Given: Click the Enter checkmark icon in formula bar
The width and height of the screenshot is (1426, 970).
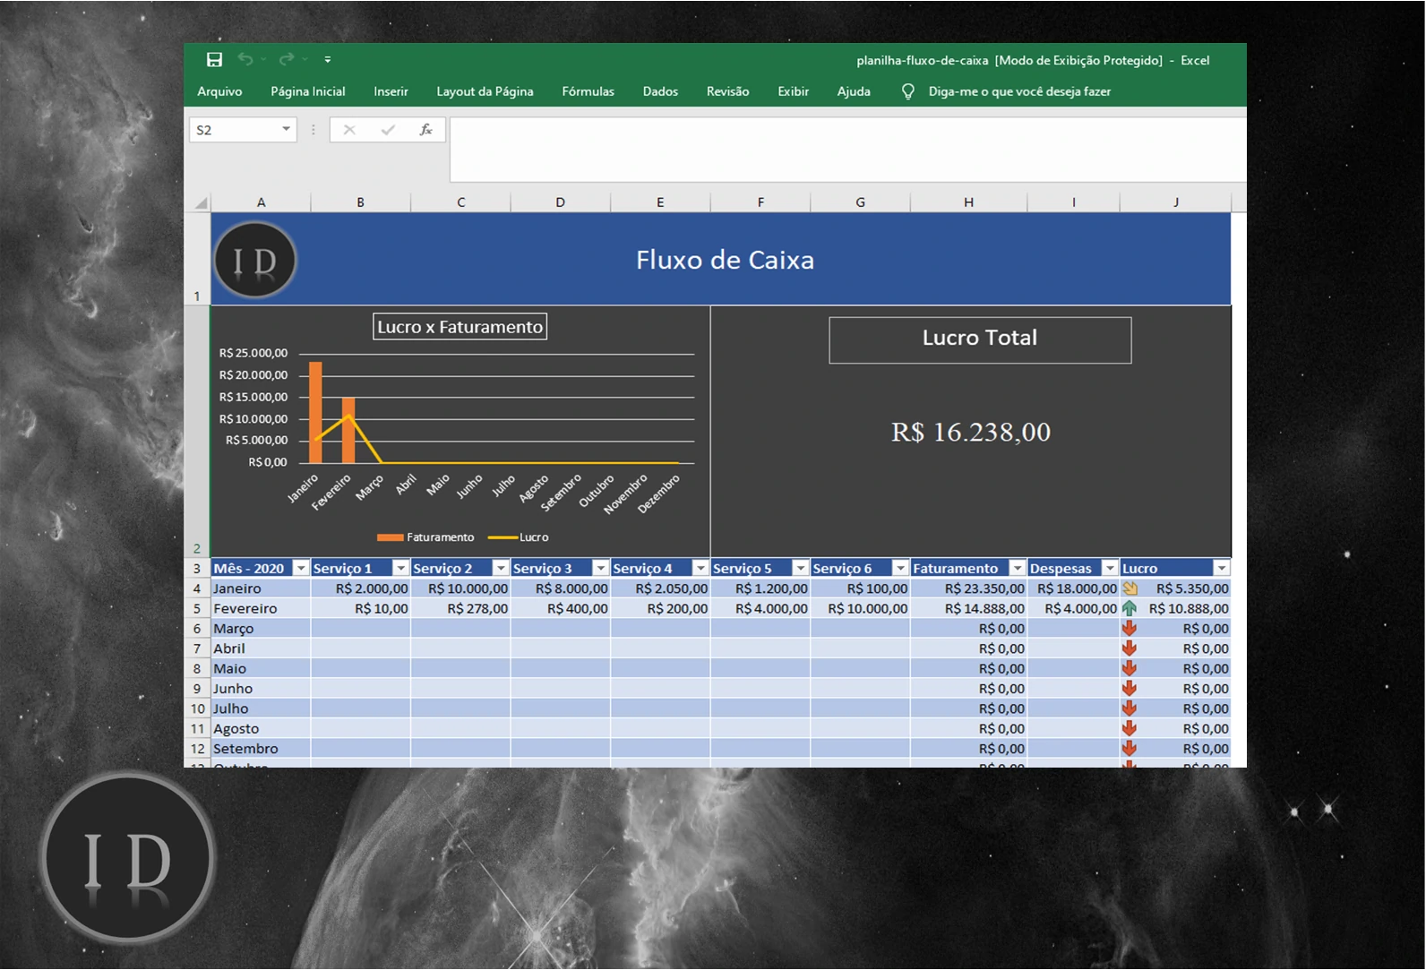Looking at the screenshot, I should 388,130.
